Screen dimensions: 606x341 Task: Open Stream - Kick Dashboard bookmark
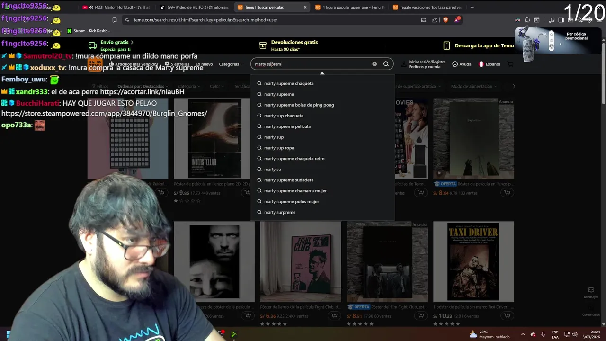(89, 31)
